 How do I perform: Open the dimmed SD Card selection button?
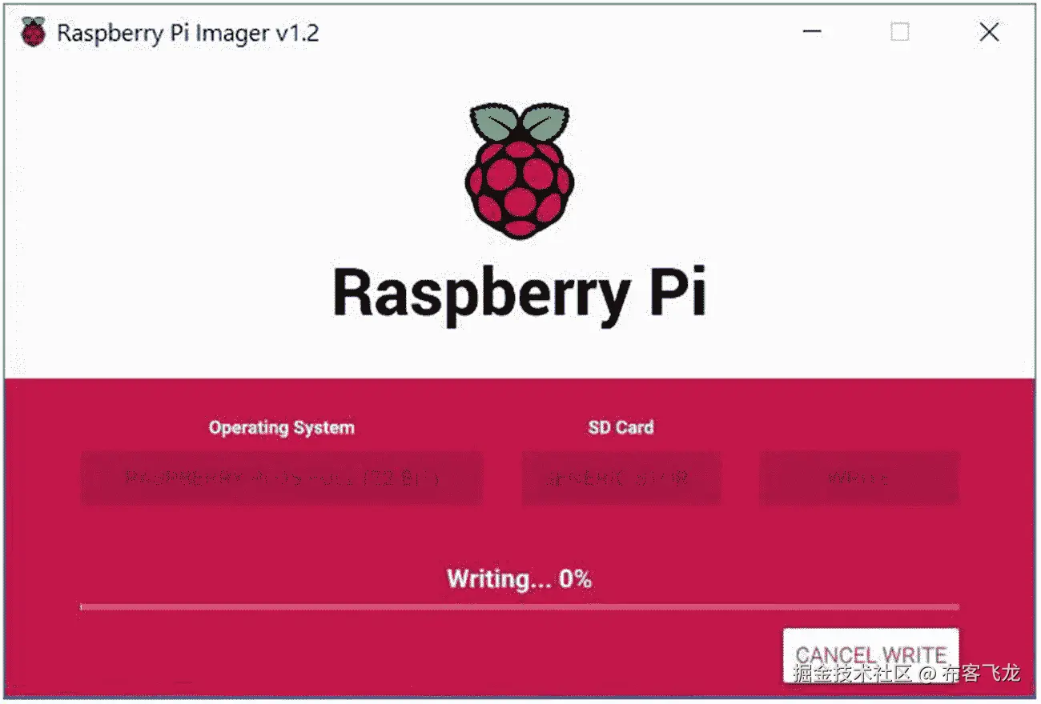(x=621, y=478)
